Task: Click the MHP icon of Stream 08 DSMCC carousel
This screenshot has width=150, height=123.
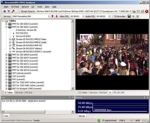Action: [x=14, y=52]
